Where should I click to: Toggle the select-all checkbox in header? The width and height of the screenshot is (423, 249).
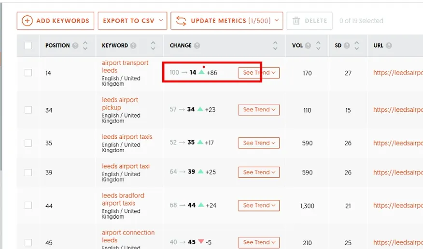(x=28, y=45)
